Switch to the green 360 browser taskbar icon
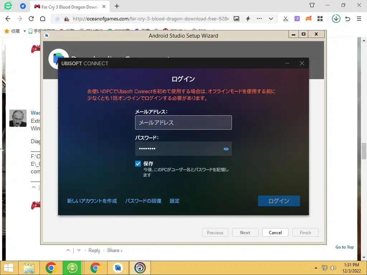367x275 pixels. (x=72, y=268)
